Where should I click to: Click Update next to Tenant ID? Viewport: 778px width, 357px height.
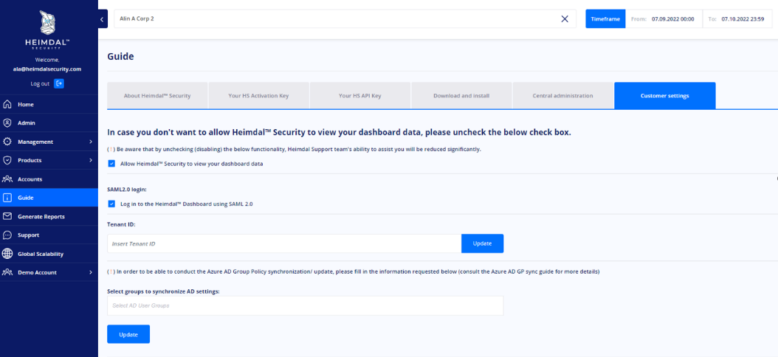[482, 243]
